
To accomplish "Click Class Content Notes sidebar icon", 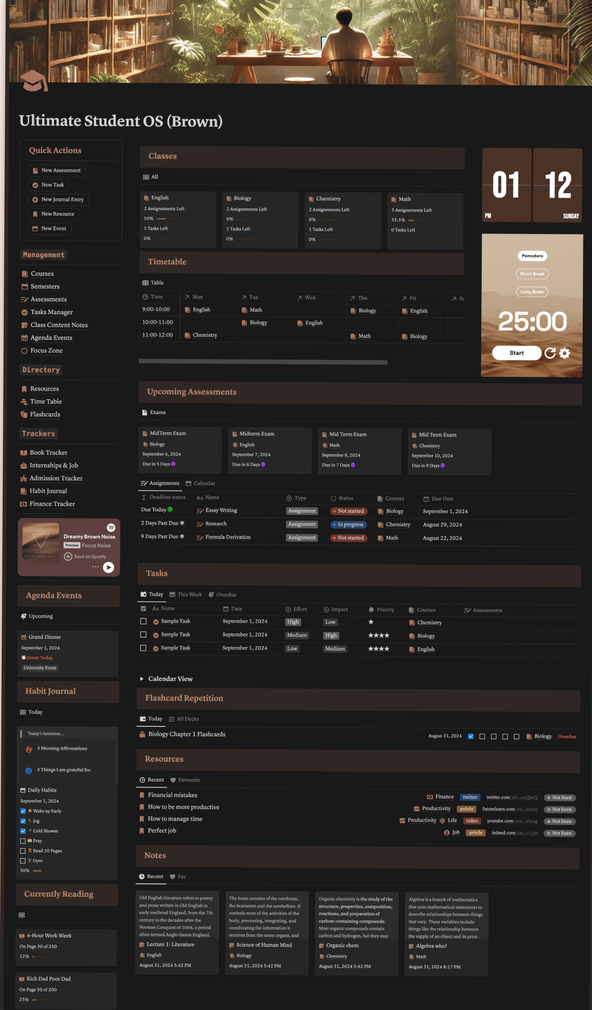I will [24, 325].
